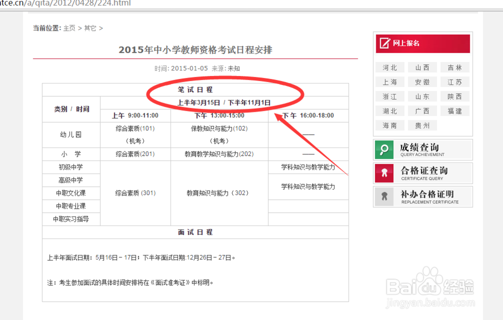Click the green search icon beside 成绩查询
503x320 pixels.
tap(384, 149)
